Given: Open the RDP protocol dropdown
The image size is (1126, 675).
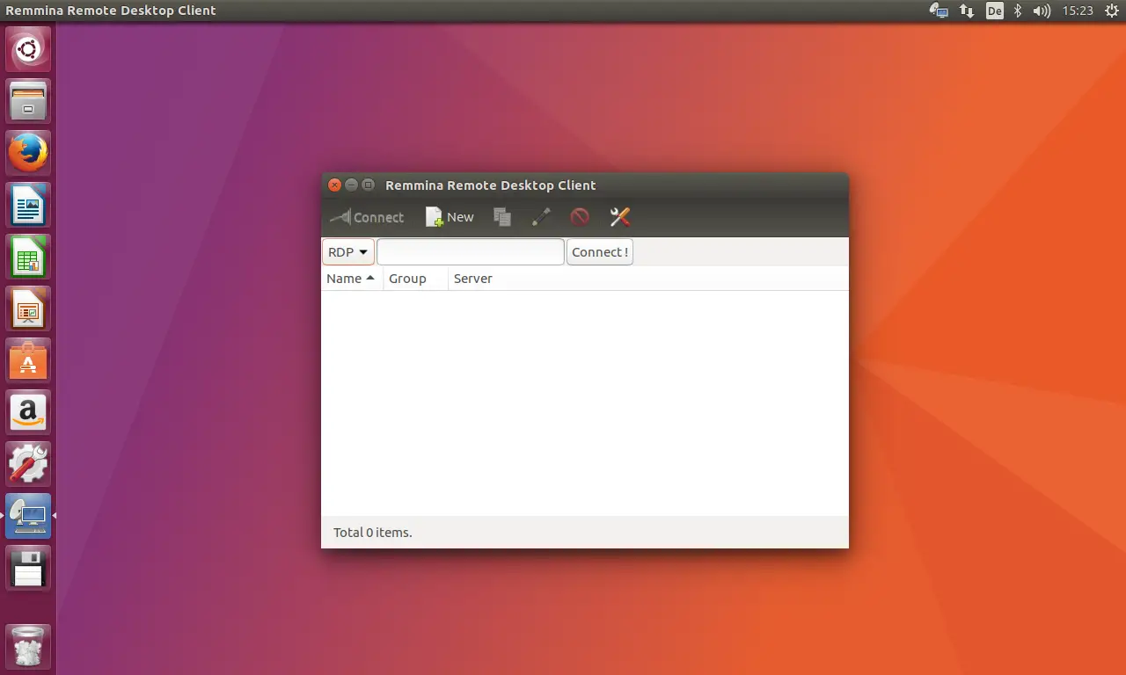Looking at the screenshot, I should click(347, 251).
